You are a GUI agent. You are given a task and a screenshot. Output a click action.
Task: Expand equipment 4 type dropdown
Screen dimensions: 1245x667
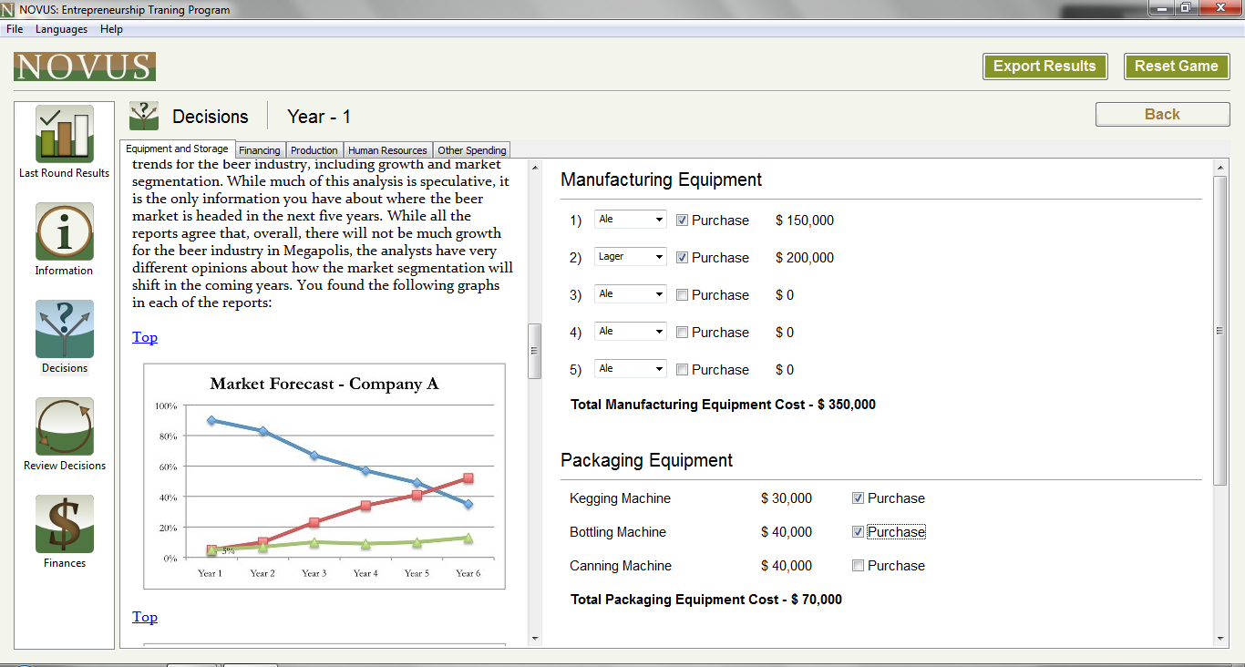point(631,332)
